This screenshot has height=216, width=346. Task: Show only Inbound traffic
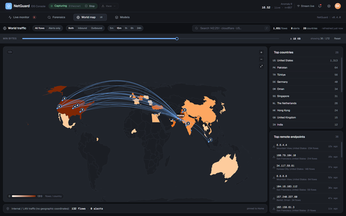tap(82, 28)
